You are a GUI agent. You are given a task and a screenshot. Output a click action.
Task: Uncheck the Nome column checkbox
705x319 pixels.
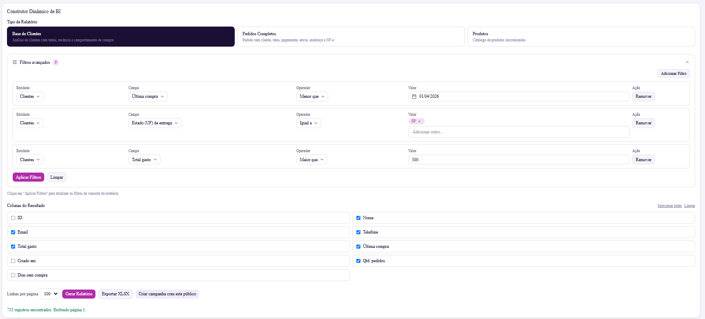tap(358, 218)
